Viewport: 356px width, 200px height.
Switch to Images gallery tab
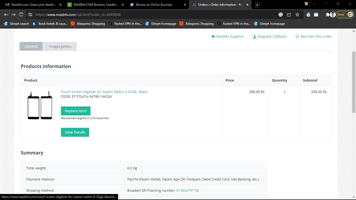[60, 46]
